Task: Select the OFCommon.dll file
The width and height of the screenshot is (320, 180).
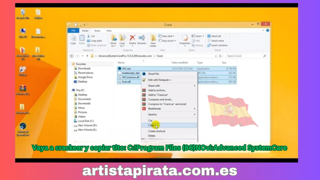Action: pyautogui.click(x=129, y=77)
